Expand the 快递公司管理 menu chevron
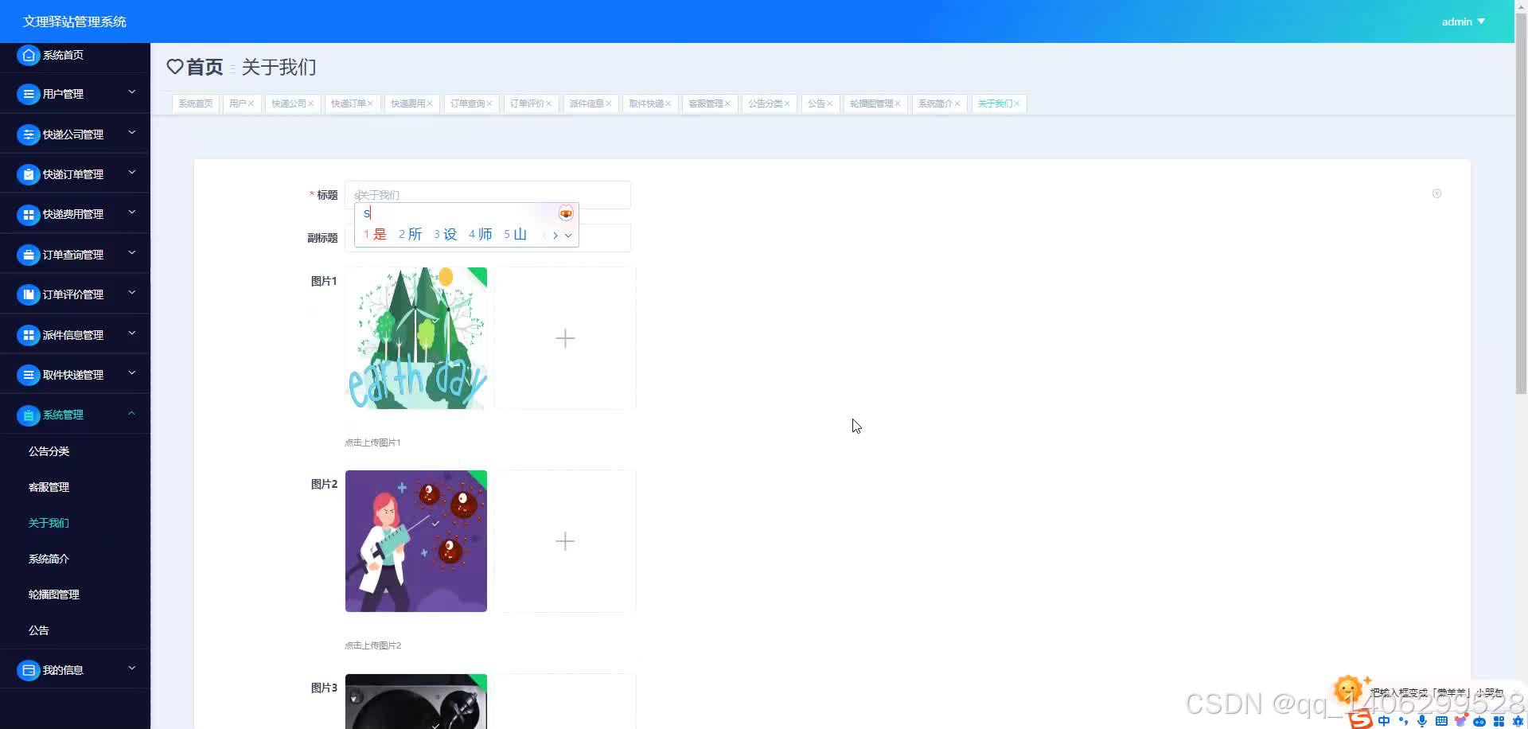 click(x=132, y=133)
